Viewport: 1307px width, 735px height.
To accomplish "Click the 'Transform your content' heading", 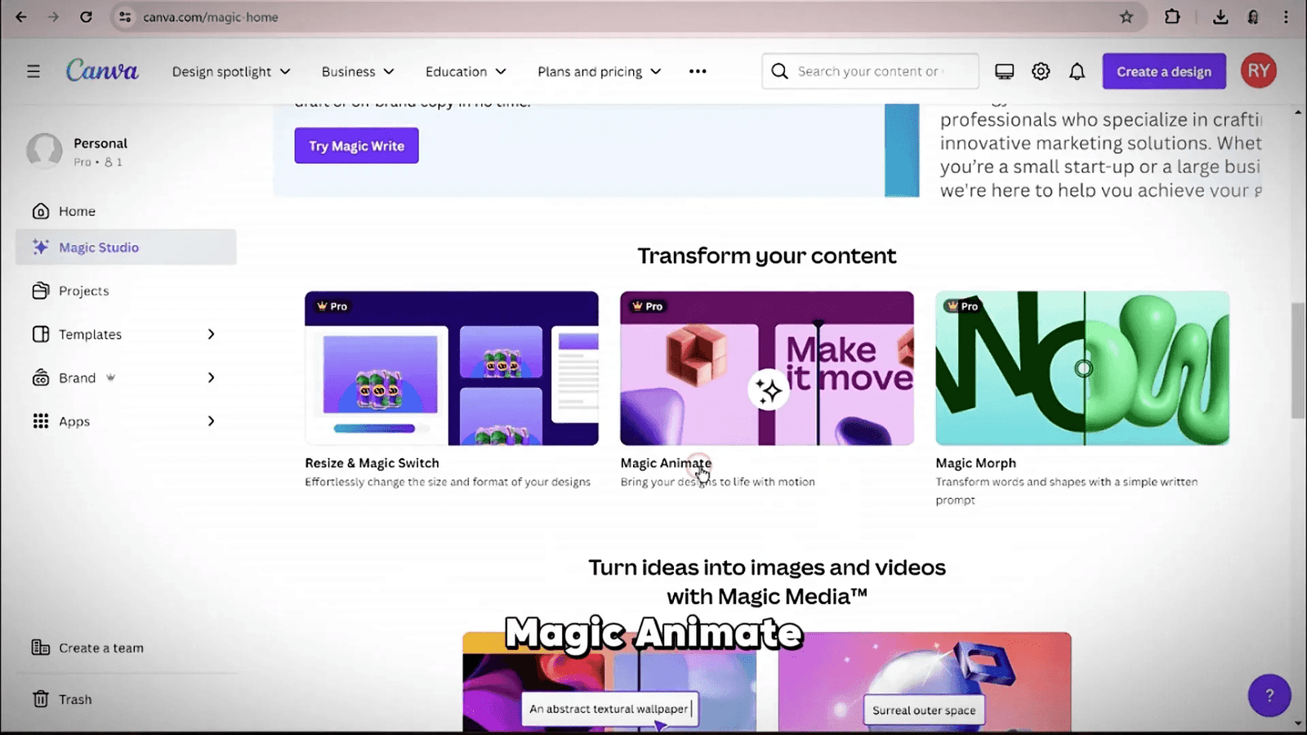I will [x=767, y=256].
